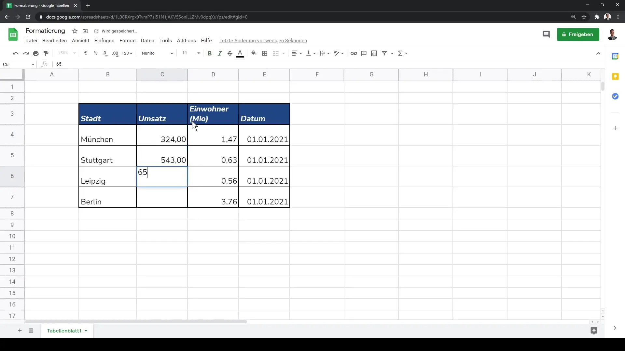Open merge cells dropdown arrow

point(284,53)
